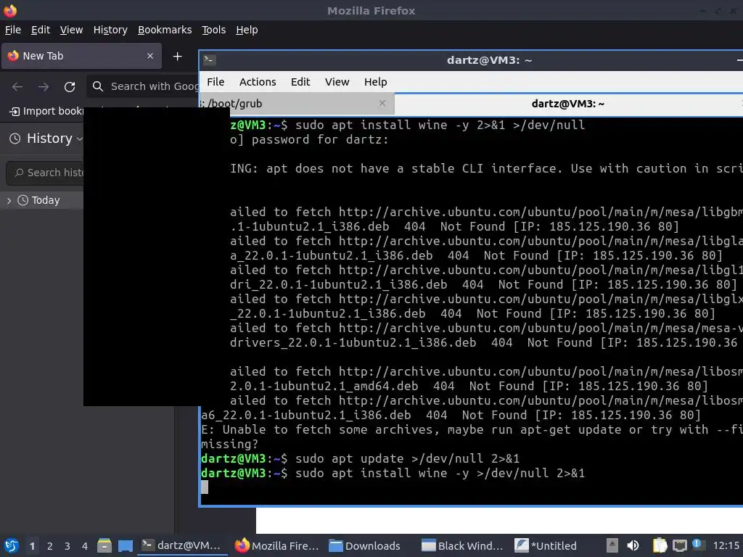
Task: Activate the Downloads taskbar entry
Action: [365, 545]
